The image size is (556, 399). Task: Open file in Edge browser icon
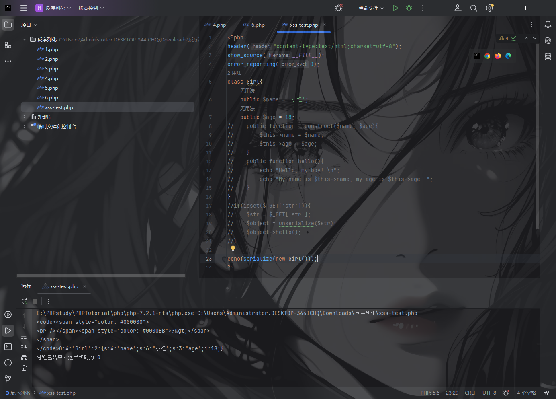tap(508, 56)
